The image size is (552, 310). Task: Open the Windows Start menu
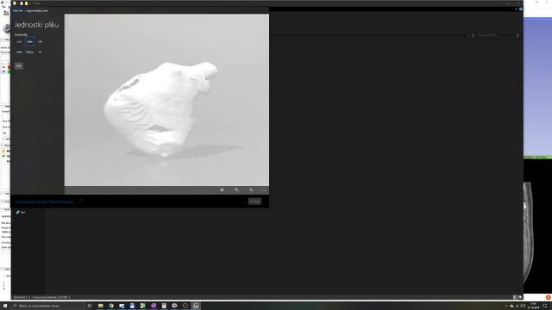click(5, 306)
